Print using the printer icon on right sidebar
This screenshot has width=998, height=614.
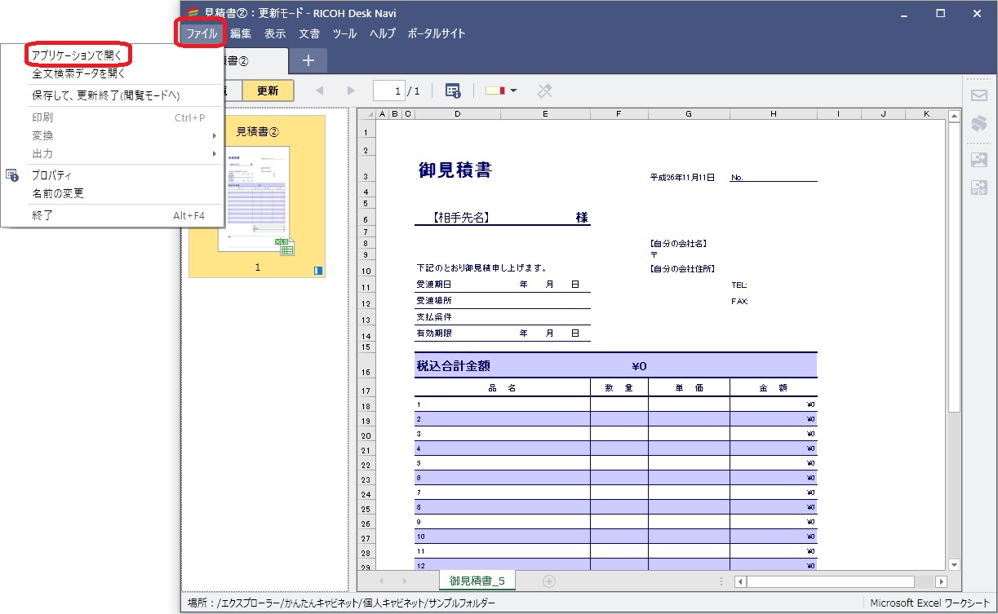[978, 123]
